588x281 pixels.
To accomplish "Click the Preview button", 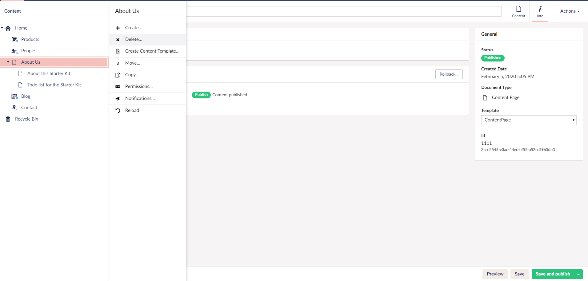I will point(495,274).
